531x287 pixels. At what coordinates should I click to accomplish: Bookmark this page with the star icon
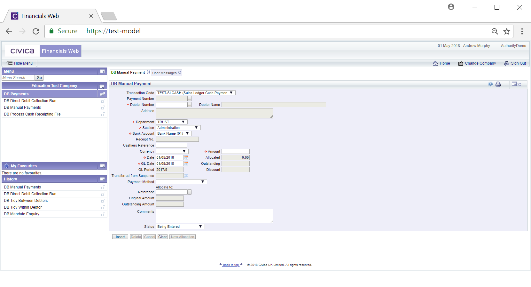coord(506,31)
